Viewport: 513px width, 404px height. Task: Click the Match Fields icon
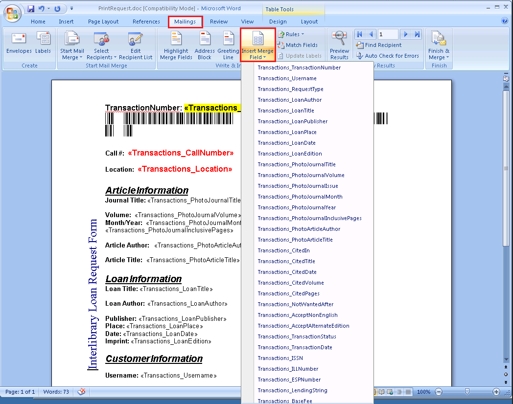pyautogui.click(x=281, y=45)
